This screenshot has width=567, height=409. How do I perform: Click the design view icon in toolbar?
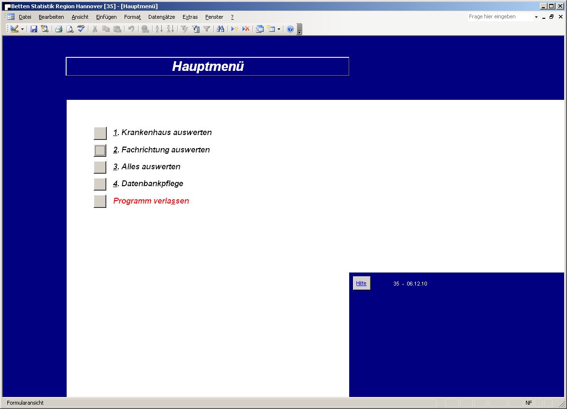pos(14,29)
